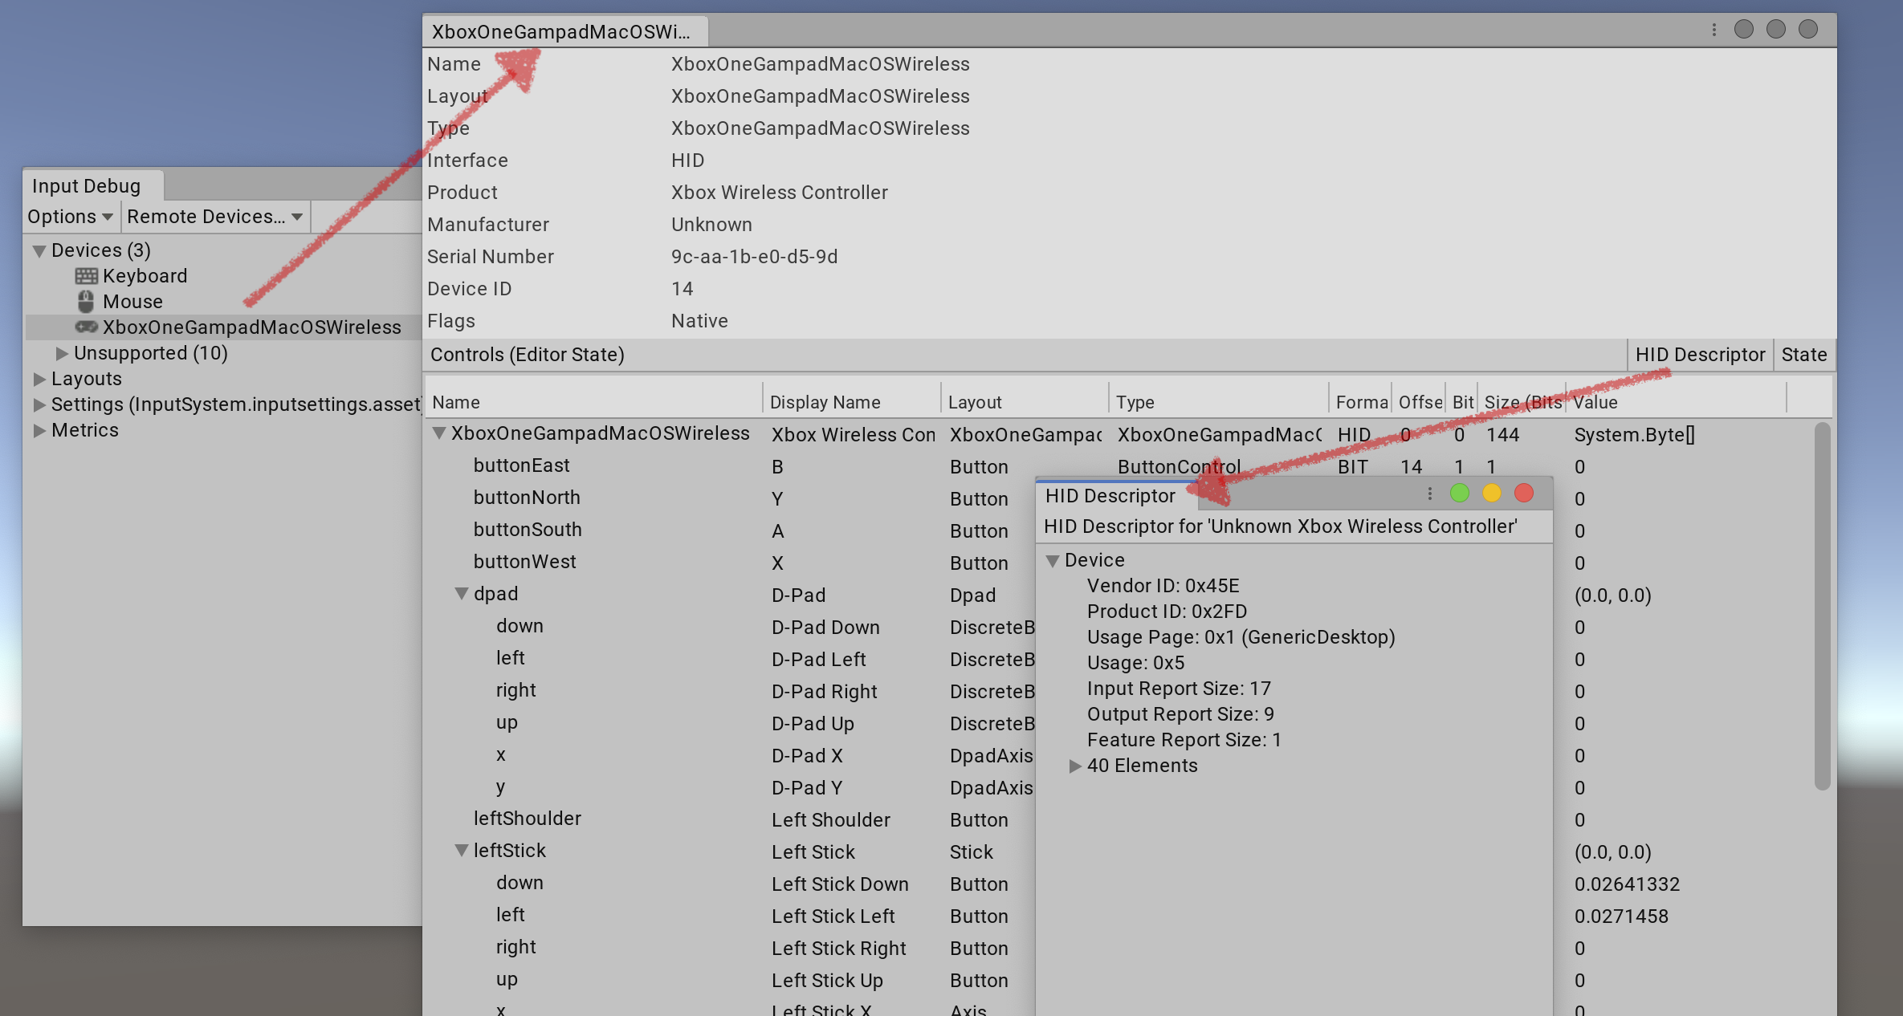Click the Input Debug tab
The width and height of the screenshot is (1903, 1016).
(x=83, y=185)
